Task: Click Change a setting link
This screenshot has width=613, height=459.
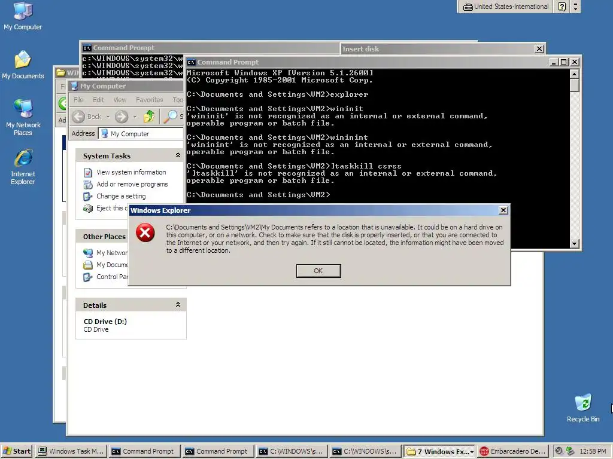Action: click(121, 196)
